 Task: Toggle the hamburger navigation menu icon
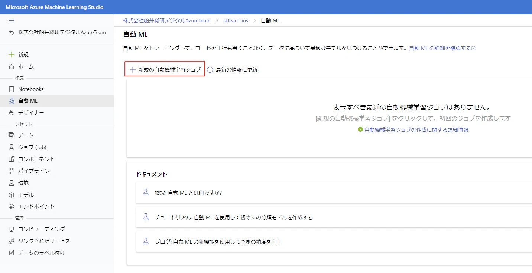[12, 20]
